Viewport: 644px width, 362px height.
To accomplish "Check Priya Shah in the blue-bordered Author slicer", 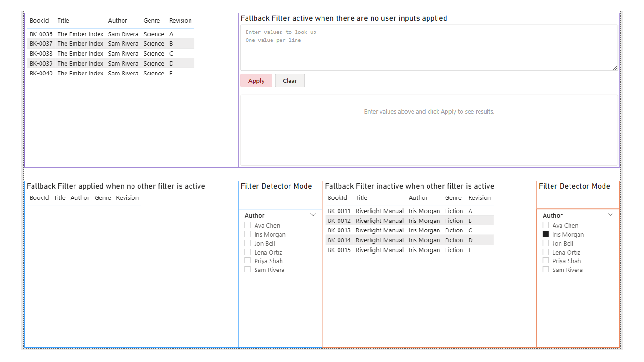I will click(x=248, y=261).
